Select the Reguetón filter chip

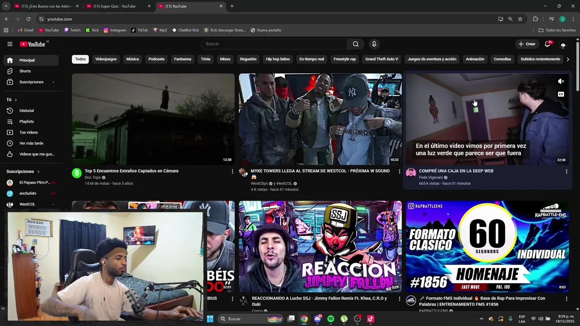coord(248,59)
